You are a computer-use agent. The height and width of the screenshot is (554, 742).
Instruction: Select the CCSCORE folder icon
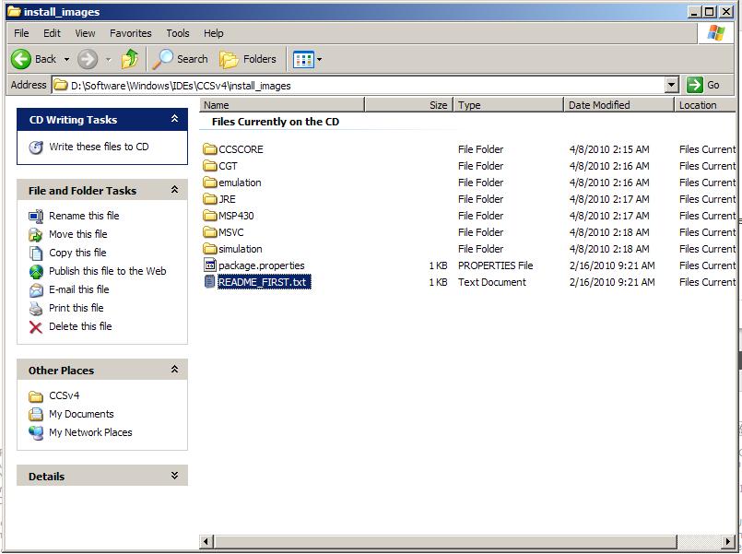point(209,149)
